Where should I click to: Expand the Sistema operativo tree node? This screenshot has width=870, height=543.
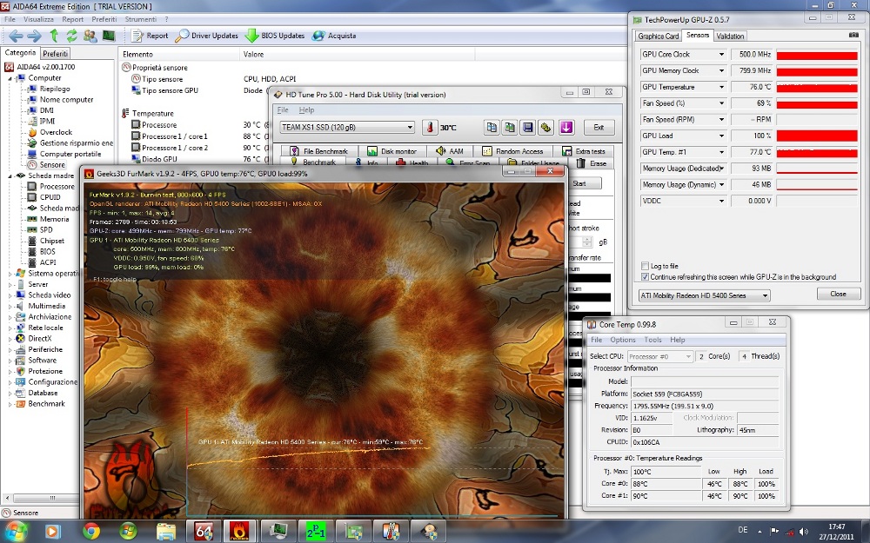pos(10,274)
